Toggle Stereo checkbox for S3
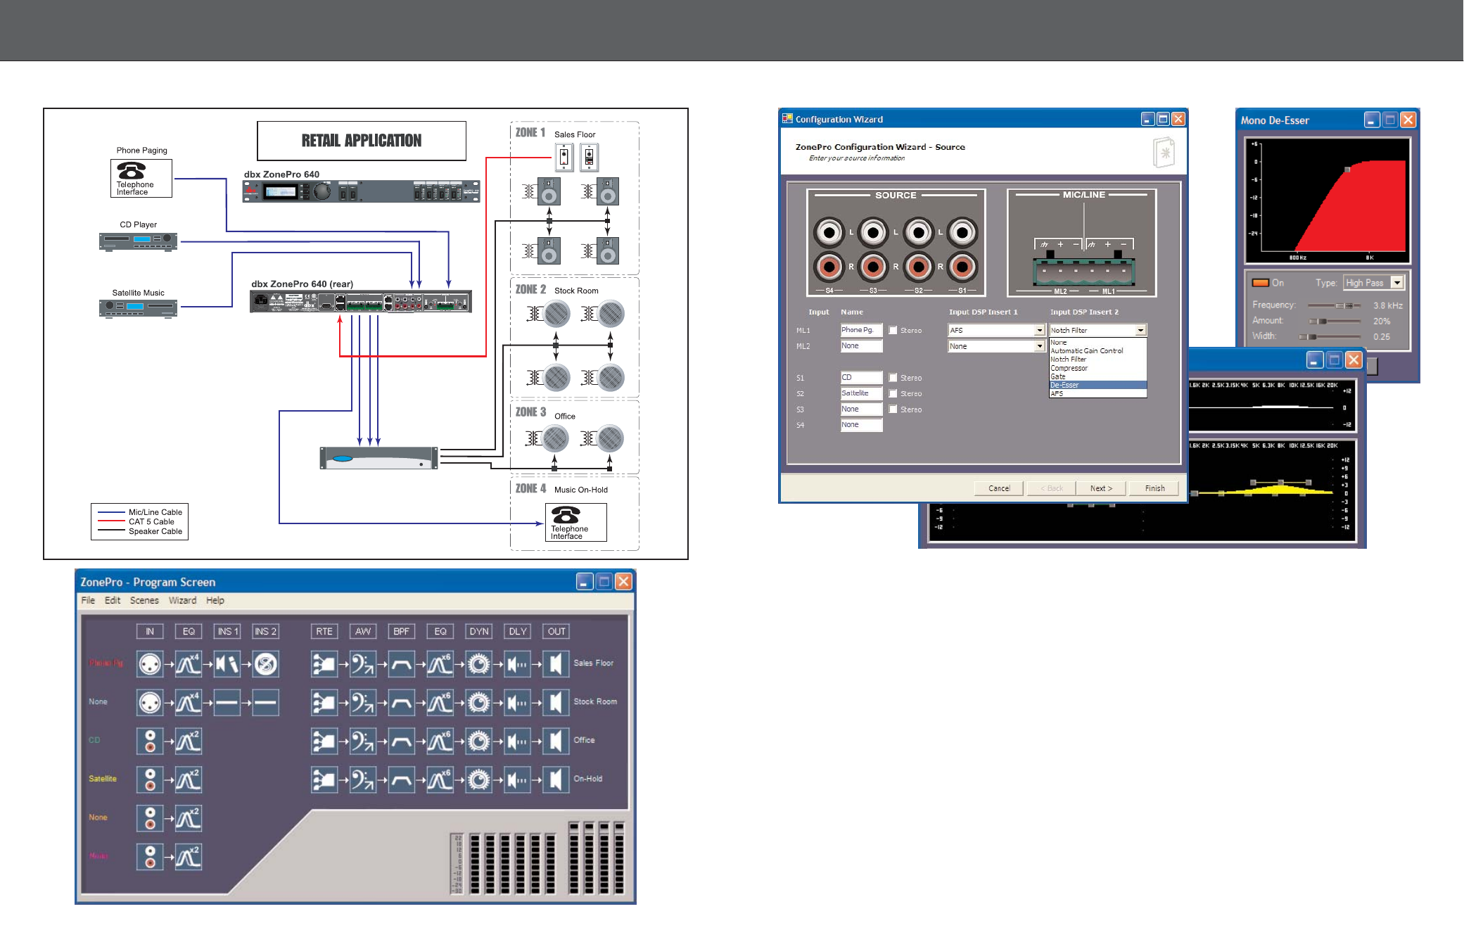Image resolution: width=1464 pixels, height=947 pixels. (x=893, y=409)
